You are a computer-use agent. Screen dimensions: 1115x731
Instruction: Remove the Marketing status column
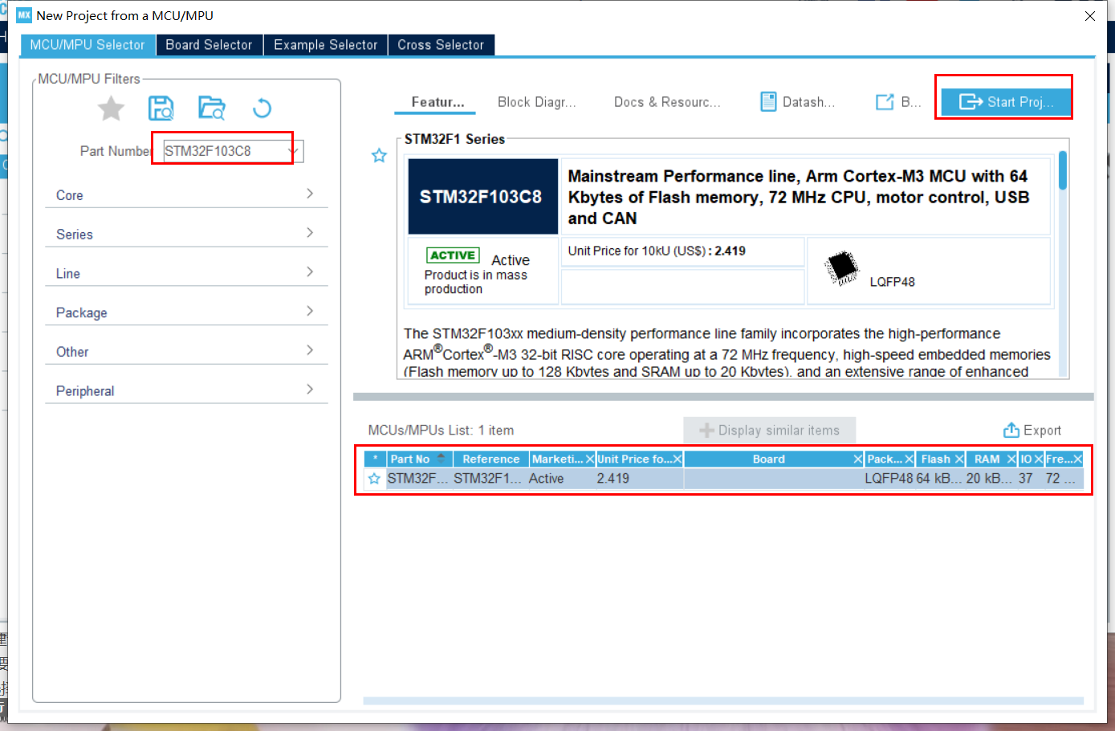[x=590, y=459]
